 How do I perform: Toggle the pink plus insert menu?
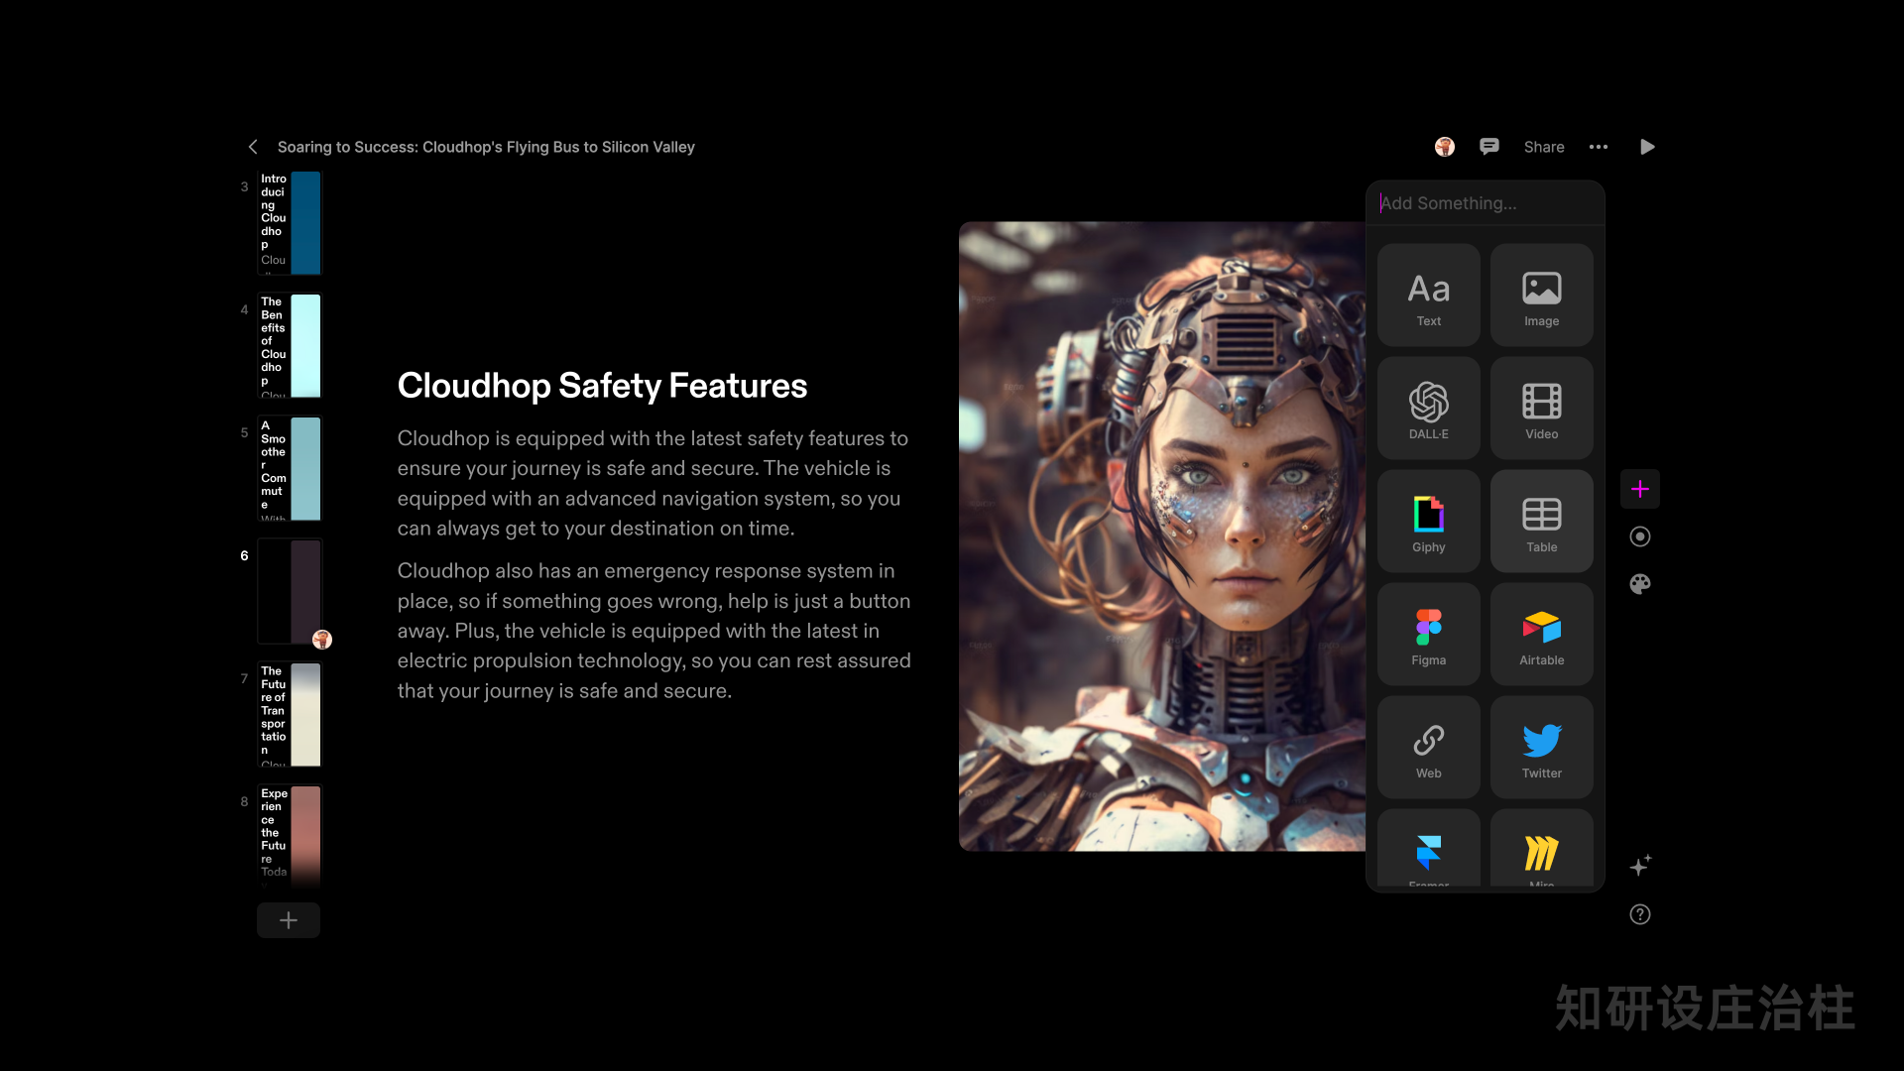click(x=1640, y=489)
